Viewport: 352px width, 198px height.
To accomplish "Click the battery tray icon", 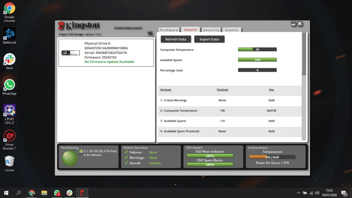I will click(x=305, y=193).
